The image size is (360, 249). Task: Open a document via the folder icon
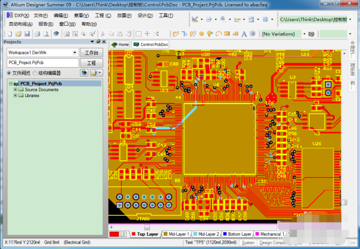(x=19, y=34)
